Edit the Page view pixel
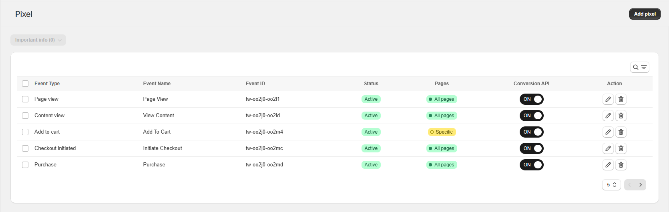669x212 pixels. coord(608,99)
